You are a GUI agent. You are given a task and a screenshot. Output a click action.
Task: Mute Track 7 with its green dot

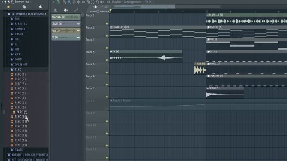(107, 97)
